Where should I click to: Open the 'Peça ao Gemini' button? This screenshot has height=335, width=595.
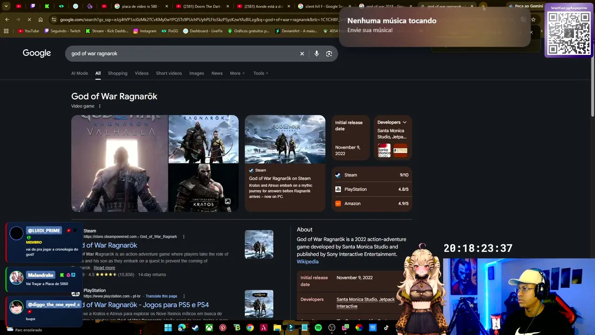click(526, 6)
